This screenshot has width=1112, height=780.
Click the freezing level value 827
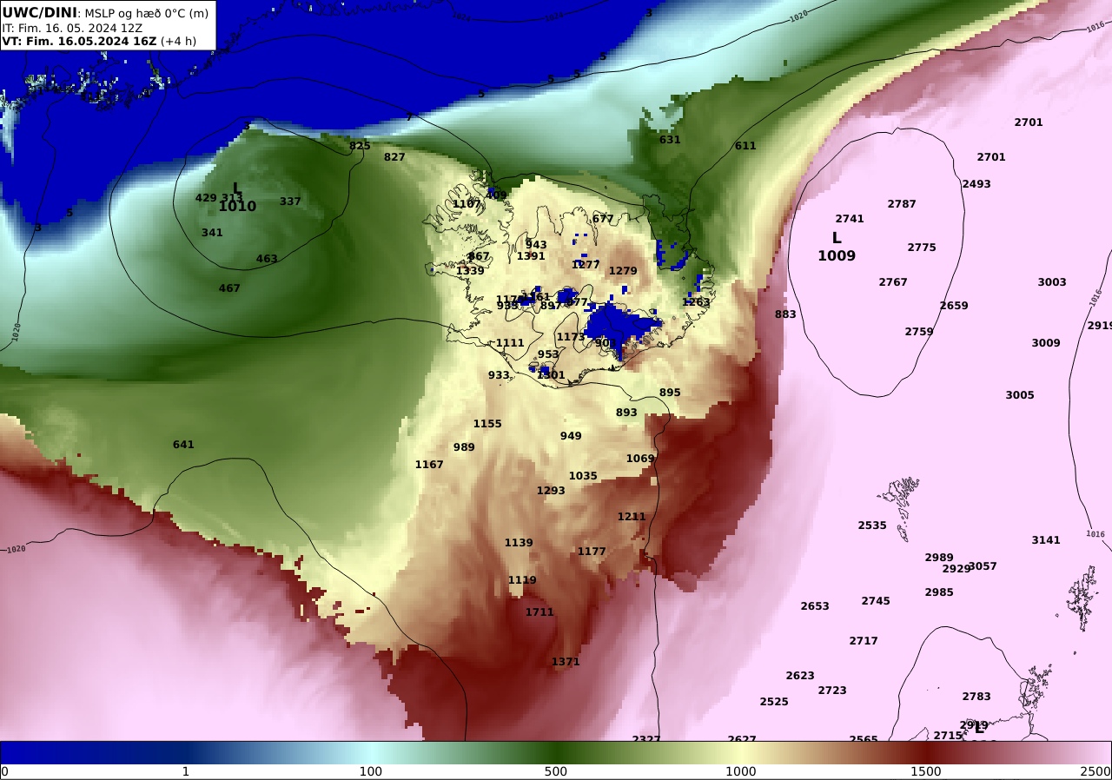coord(394,157)
